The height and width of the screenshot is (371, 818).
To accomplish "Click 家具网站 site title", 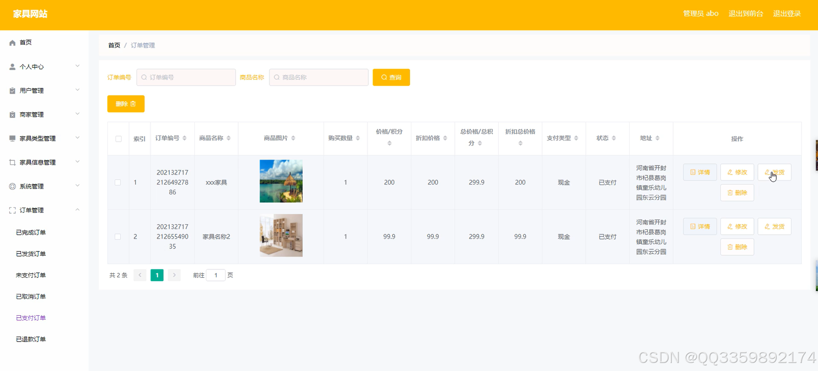I will point(30,14).
